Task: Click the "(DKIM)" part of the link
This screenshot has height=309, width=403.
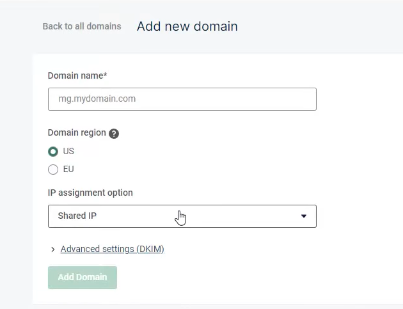Action: (x=150, y=249)
